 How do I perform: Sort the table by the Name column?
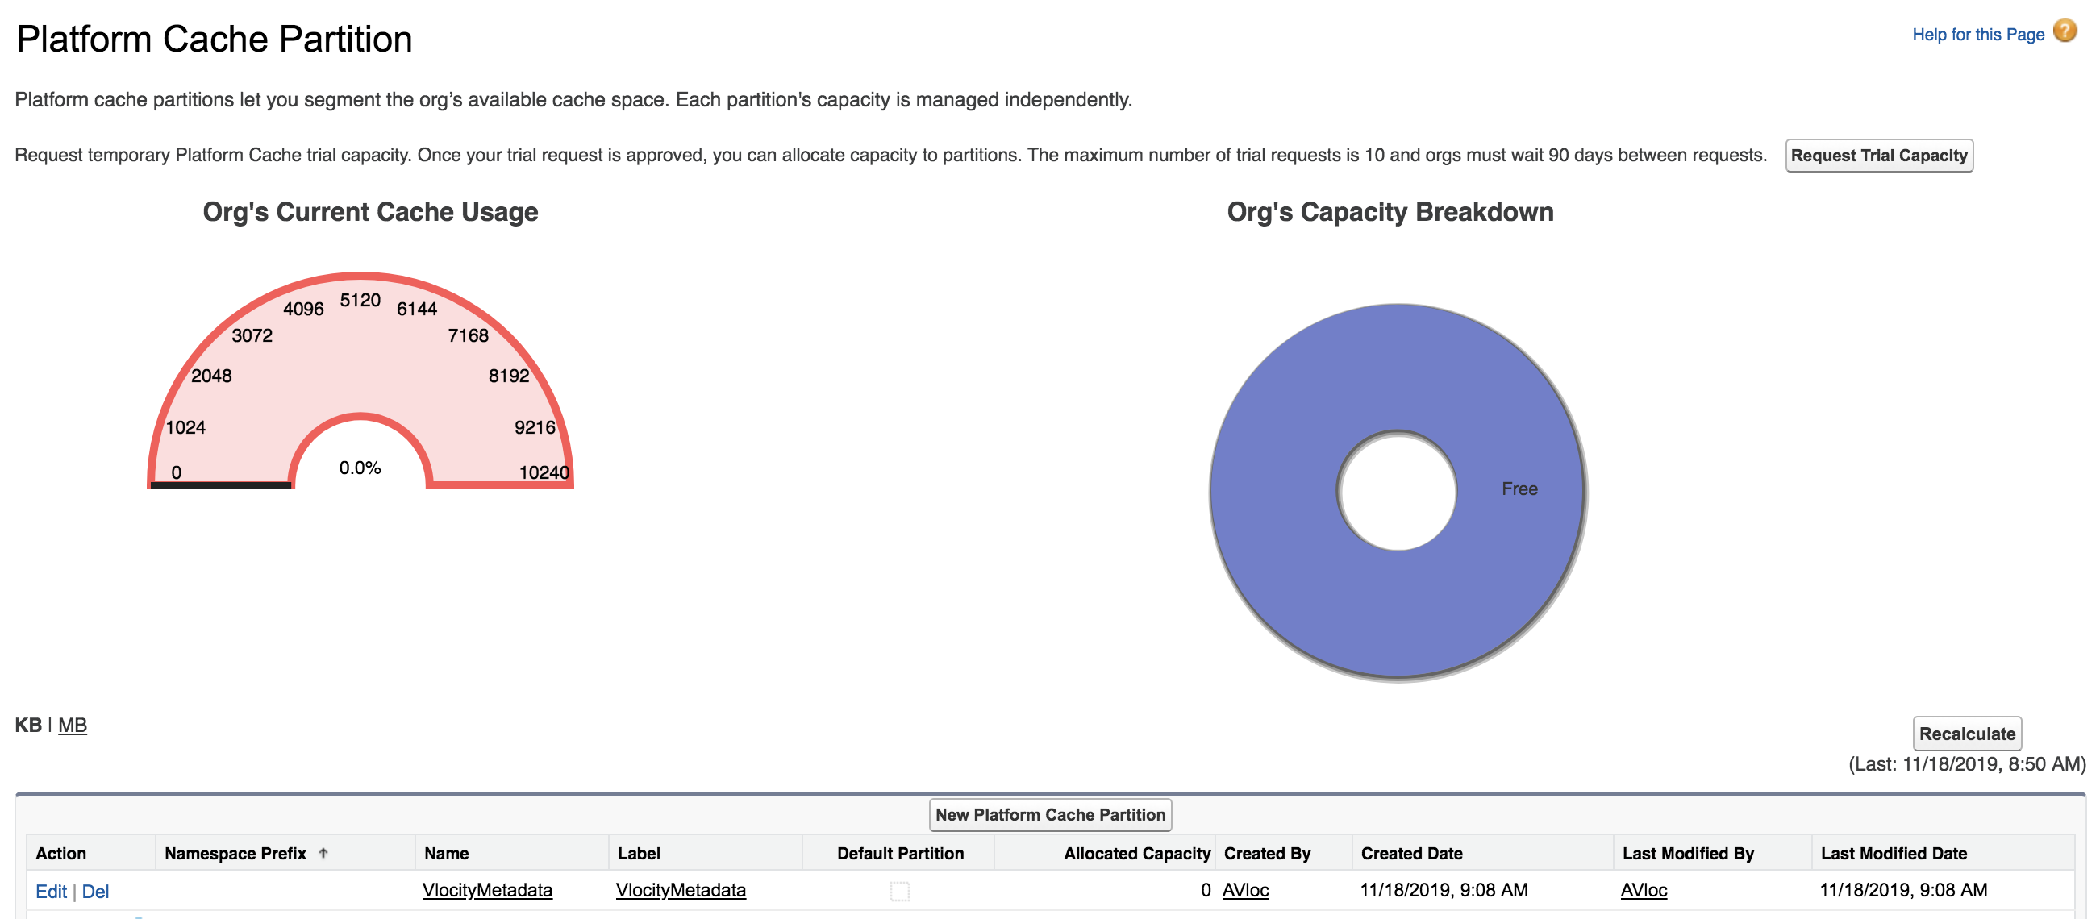click(x=445, y=853)
